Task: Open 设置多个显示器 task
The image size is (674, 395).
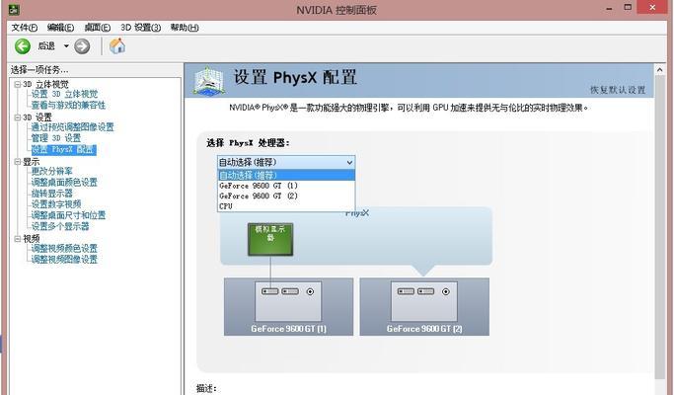Action: 60,226
